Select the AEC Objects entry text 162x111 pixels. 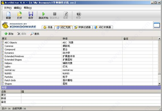tap(11, 43)
